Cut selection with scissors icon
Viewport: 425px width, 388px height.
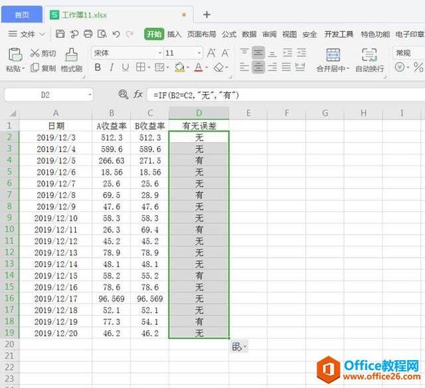point(35,53)
